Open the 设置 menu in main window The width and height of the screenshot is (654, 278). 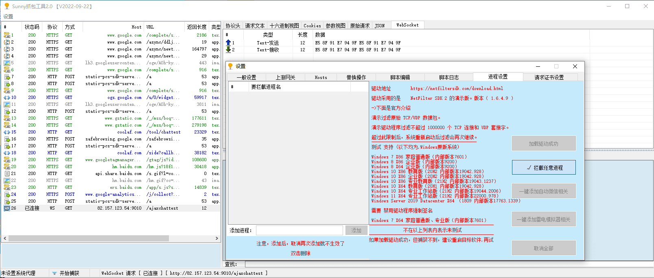tap(8, 17)
